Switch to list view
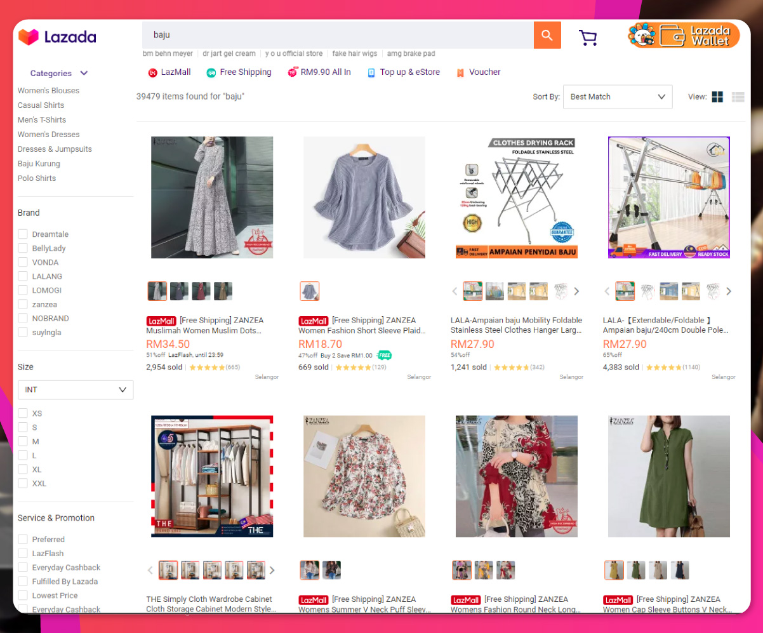Image resolution: width=763 pixels, height=633 pixels. click(738, 97)
